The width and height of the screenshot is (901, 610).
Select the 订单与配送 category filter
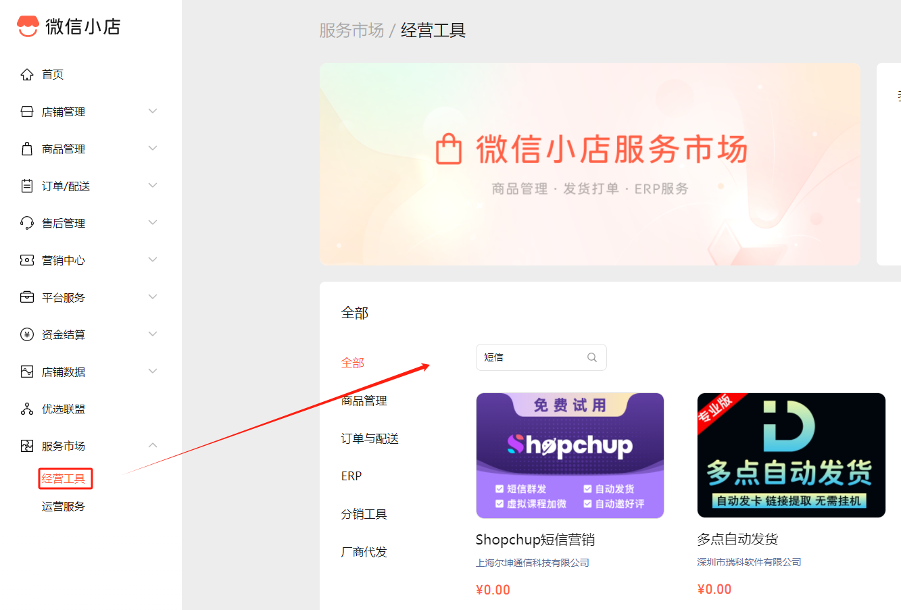[x=370, y=438]
